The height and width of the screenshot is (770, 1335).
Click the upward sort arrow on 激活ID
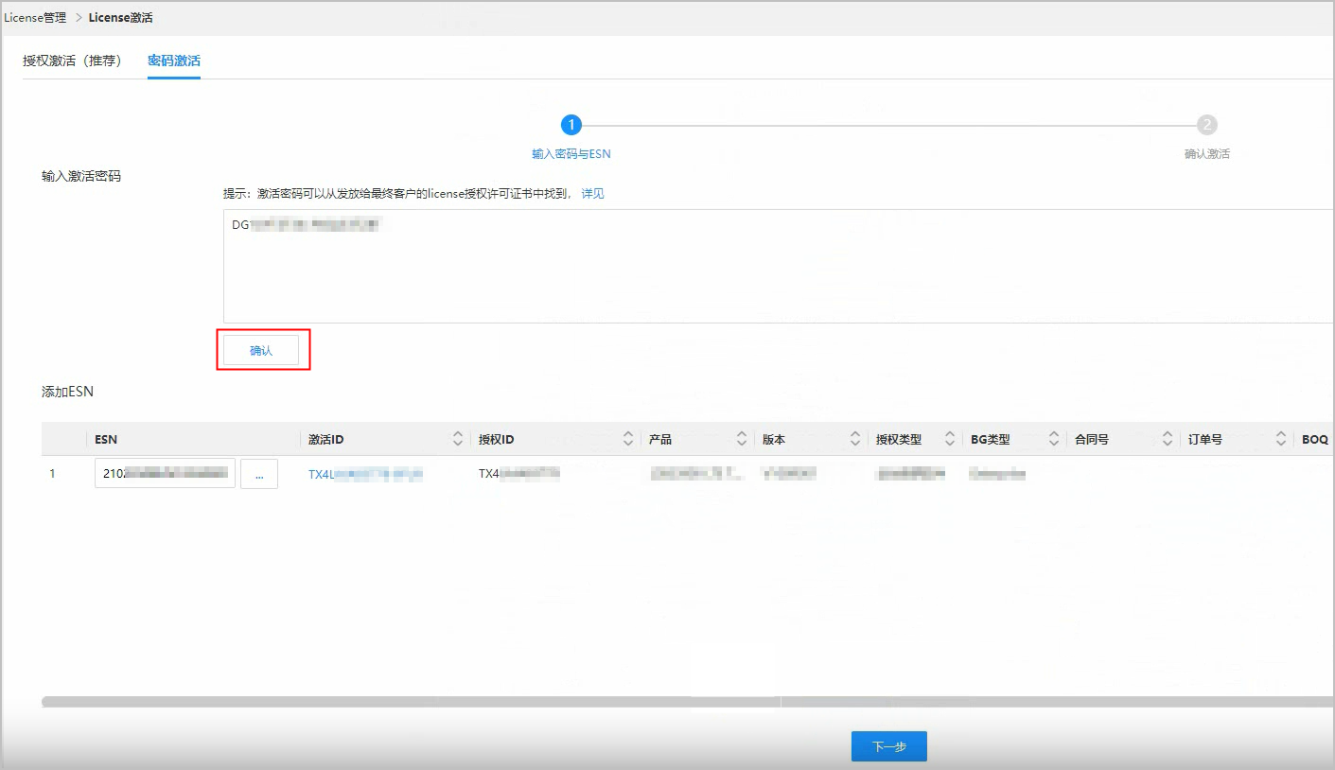coord(458,434)
